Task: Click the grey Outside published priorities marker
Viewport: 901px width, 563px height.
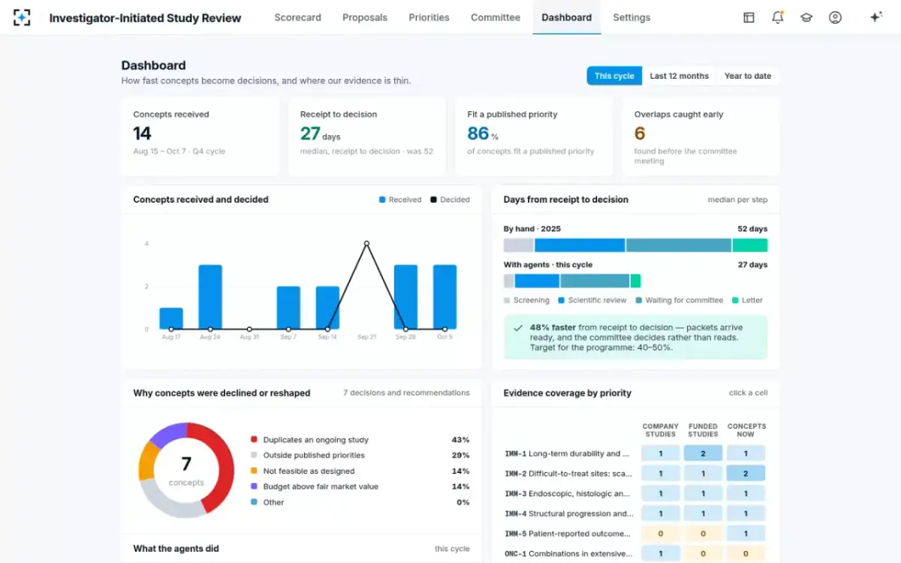Action: click(254, 455)
